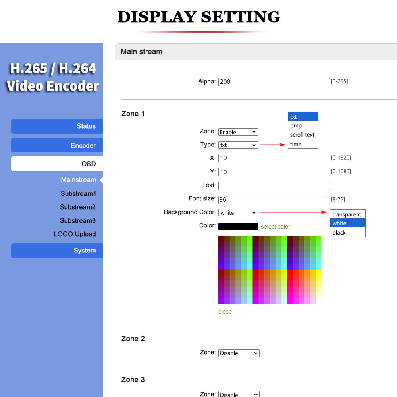Choose the "transparent" background color option
The height and width of the screenshot is (397, 397).
pyautogui.click(x=347, y=214)
